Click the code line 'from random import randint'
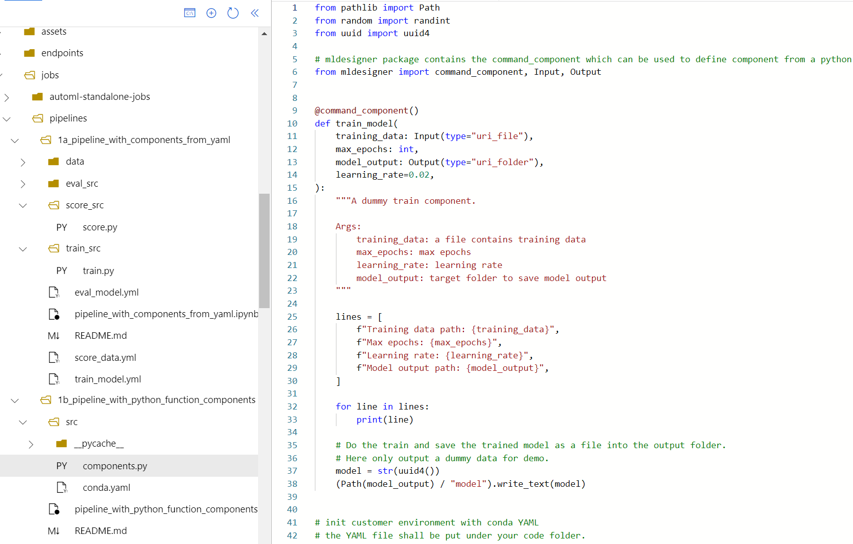Screen dimensions: 853x544 pos(383,21)
